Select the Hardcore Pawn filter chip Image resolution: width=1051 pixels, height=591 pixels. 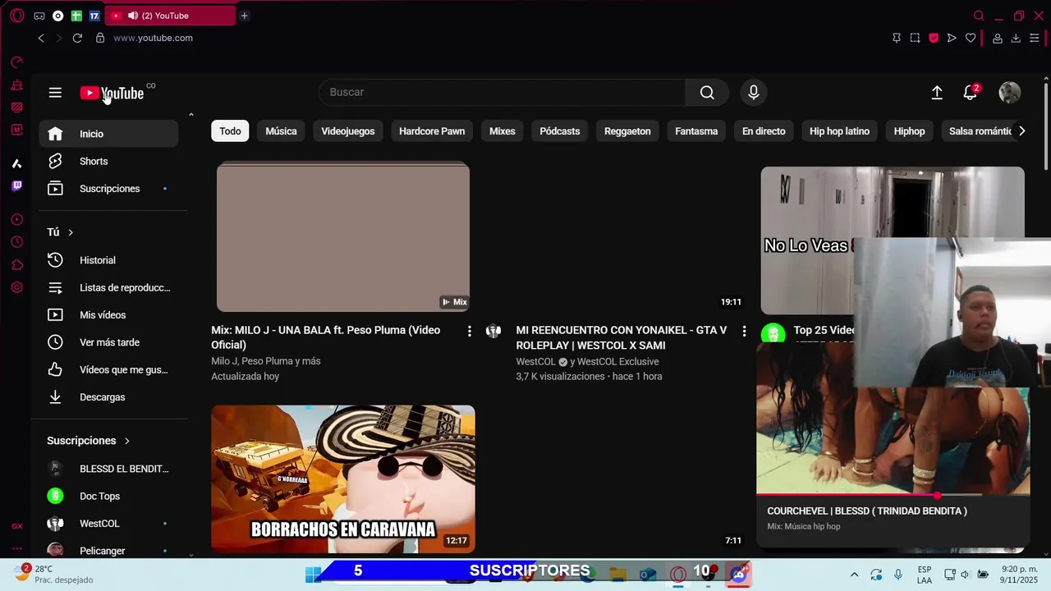(432, 131)
